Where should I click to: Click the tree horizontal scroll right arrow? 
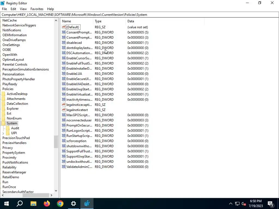tap(51, 195)
